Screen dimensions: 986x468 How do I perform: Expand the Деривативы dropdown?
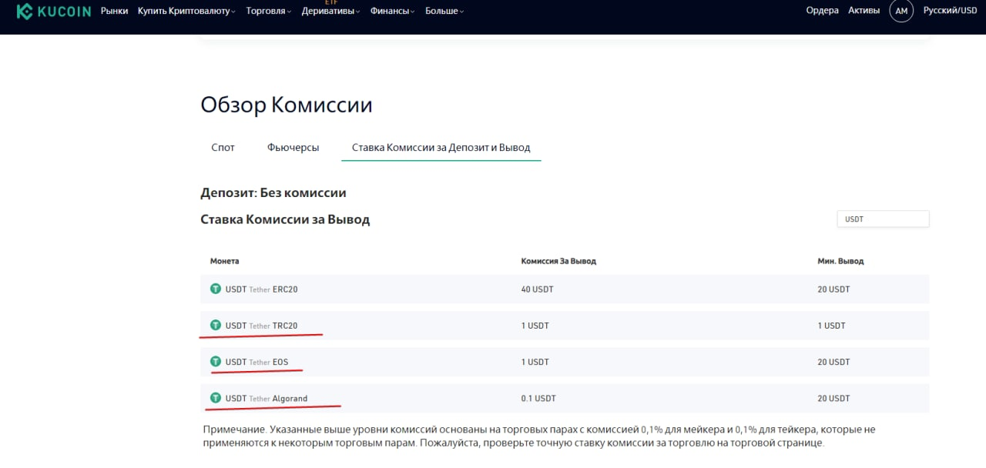(x=330, y=11)
